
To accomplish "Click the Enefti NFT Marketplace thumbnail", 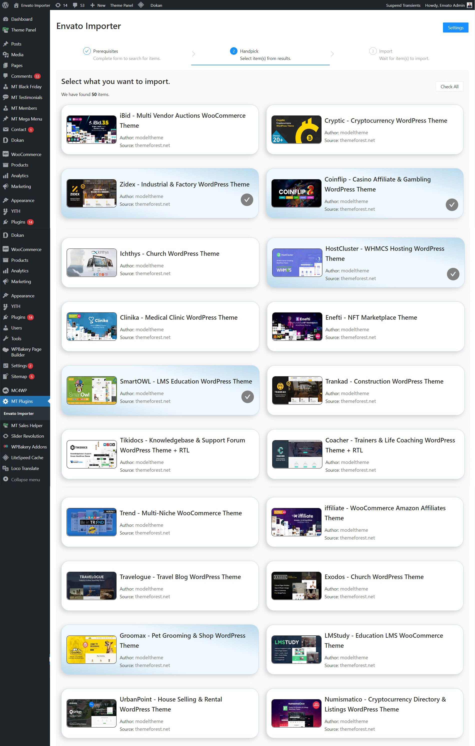I will [x=297, y=326].
